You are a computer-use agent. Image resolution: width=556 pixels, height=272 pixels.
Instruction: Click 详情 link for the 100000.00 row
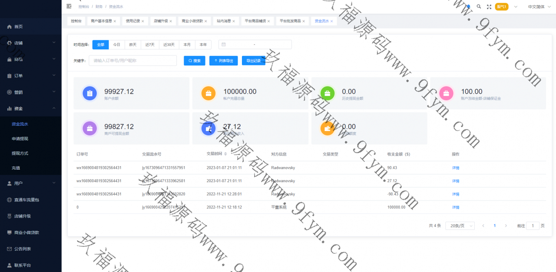pyautogui.click(x=455, y=207)
